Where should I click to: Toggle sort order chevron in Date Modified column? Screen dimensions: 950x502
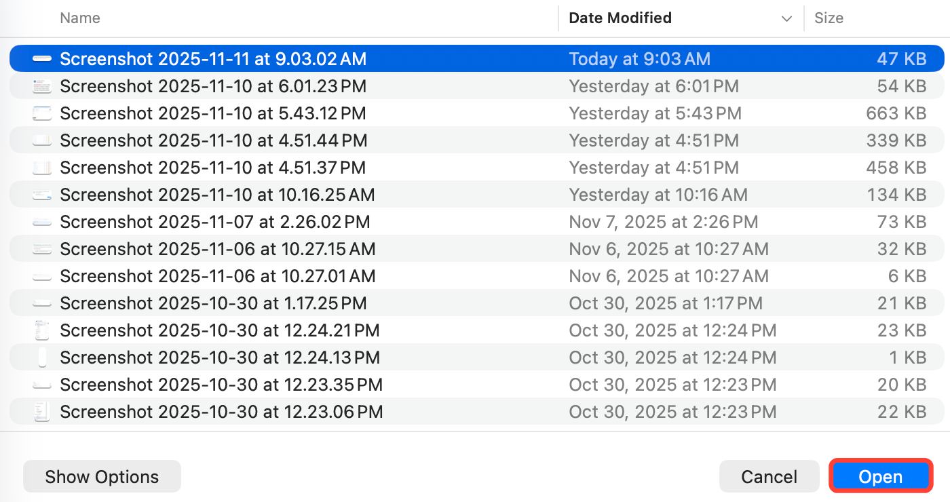pos(786,18)
